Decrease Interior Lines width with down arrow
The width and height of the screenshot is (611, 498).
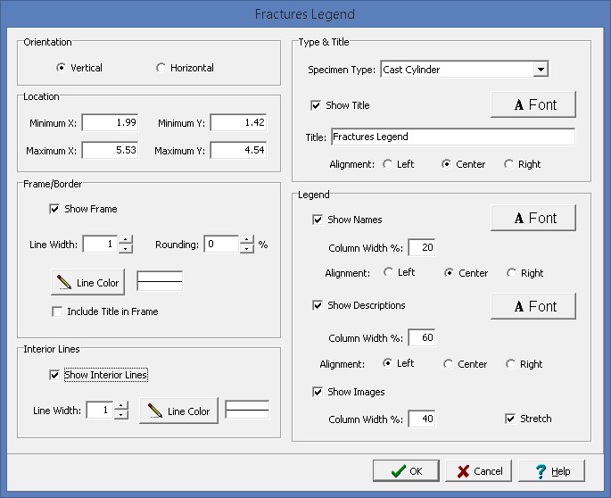coord(121,415)
